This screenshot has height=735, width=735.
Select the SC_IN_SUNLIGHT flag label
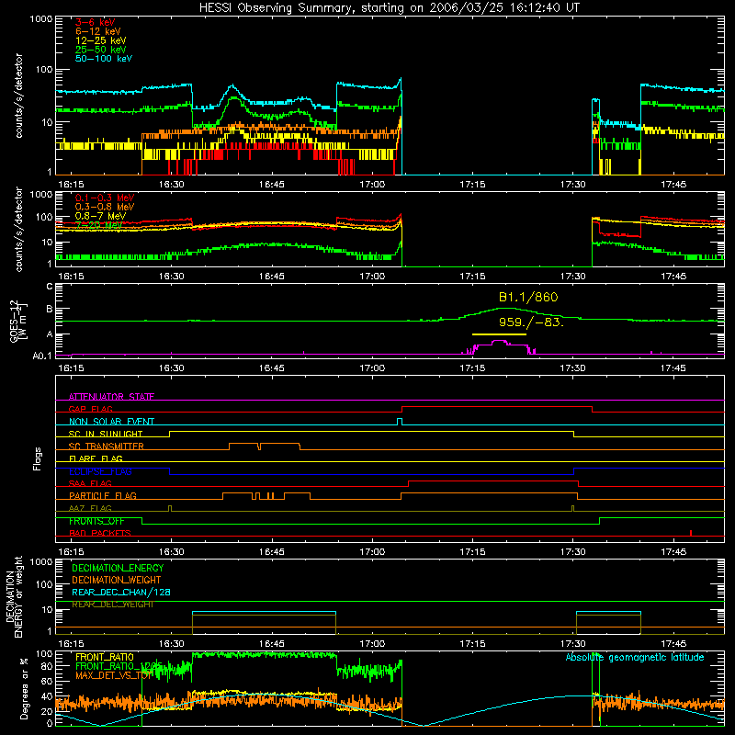click(x=106, y=434)
